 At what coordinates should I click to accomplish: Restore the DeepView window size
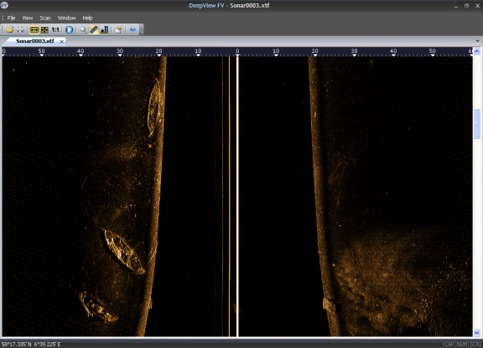click(466, 6)
